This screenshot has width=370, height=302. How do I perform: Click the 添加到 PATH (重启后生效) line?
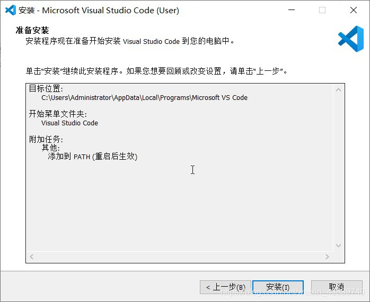click(92, 157)
